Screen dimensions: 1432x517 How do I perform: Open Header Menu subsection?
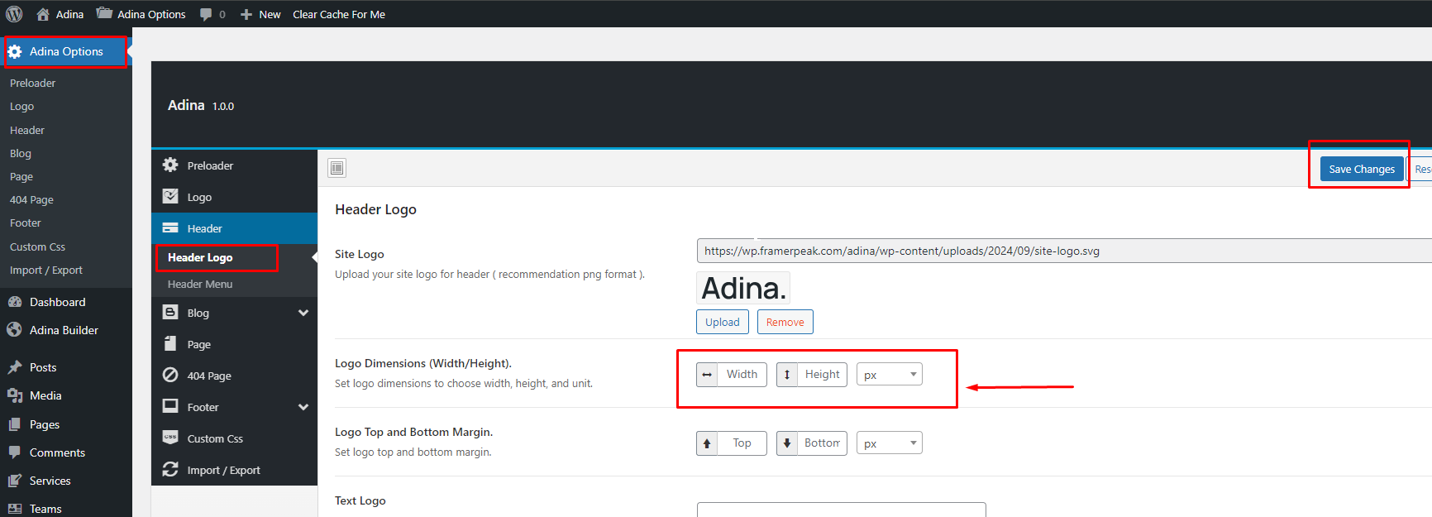tap(200, 284)
